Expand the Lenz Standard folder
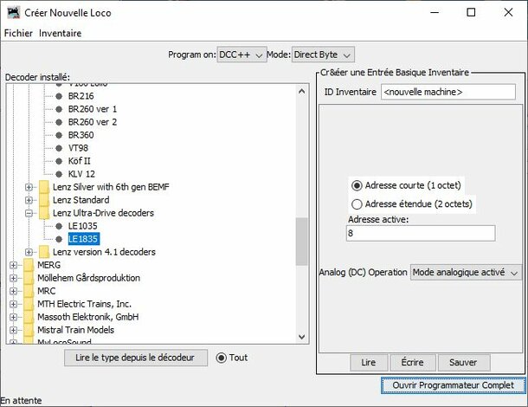 point(29,200)
